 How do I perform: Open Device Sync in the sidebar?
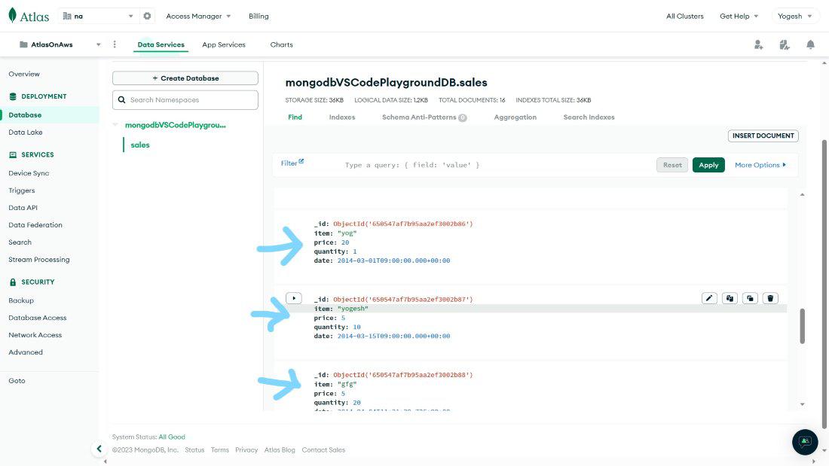tap(29, 172)
